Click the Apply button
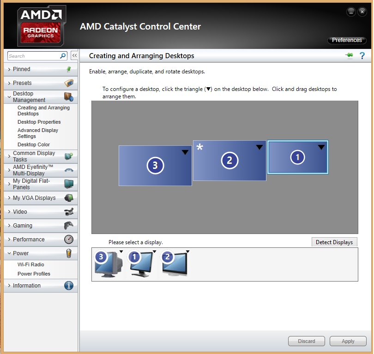The height and width of the screenshot is (354, 374). click(348, 341)
